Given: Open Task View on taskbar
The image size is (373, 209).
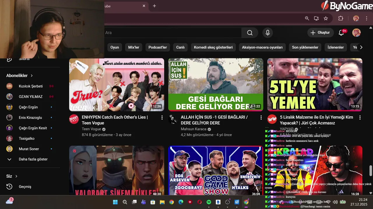Looking at the screenshot, I should (134, 202).
